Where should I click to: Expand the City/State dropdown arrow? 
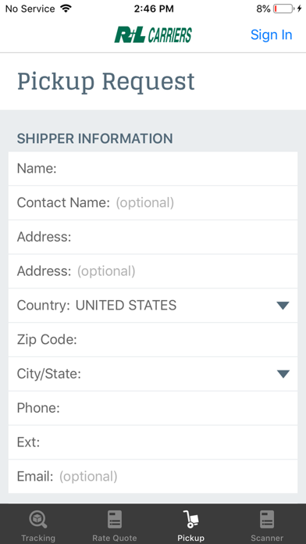283,374
